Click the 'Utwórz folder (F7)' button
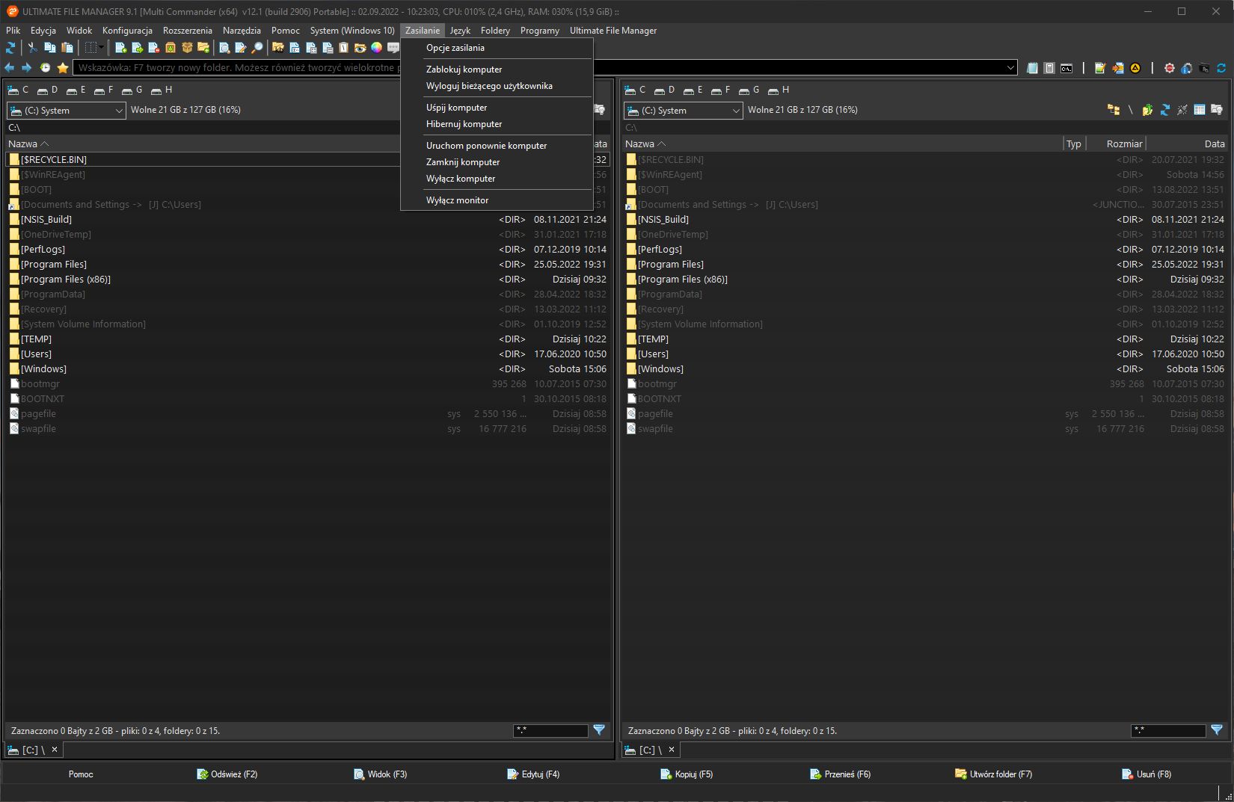This screenshot has height=802, width=1234. (993, 774)
